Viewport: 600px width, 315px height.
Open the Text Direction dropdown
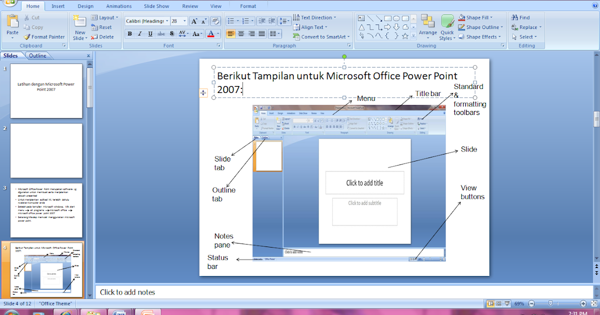coord(314,17)
